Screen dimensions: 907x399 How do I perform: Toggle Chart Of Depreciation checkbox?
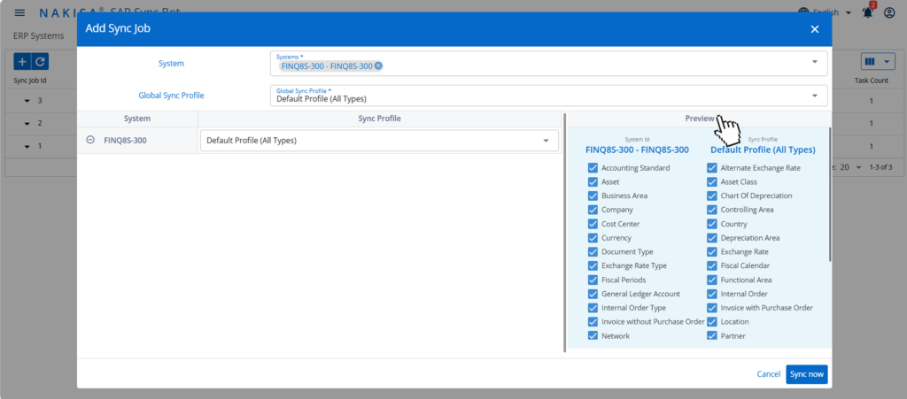712,196
